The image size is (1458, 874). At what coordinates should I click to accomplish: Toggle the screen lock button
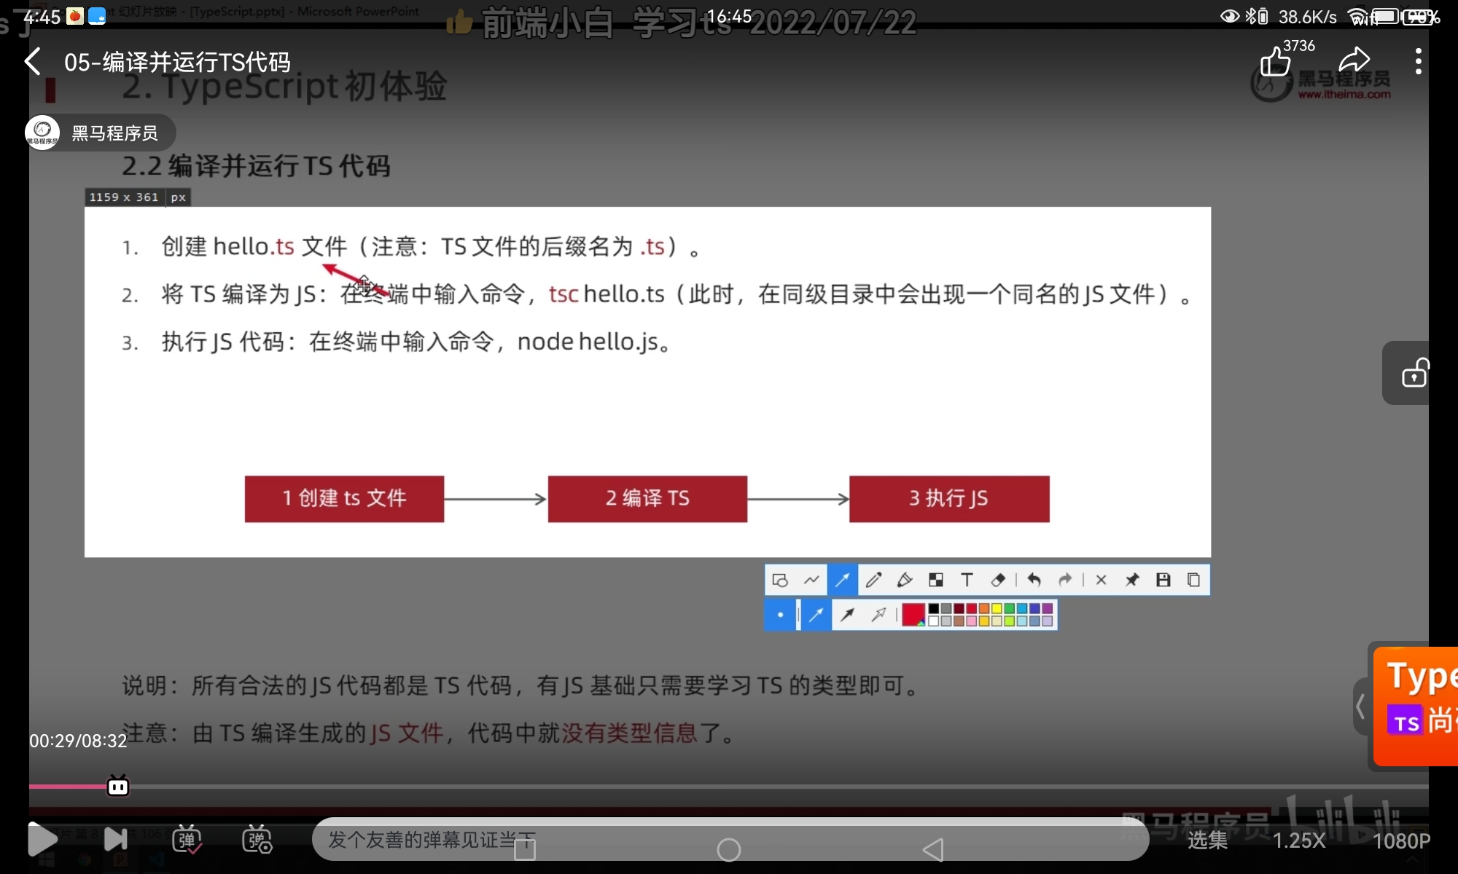click(x=1414, y=373)
